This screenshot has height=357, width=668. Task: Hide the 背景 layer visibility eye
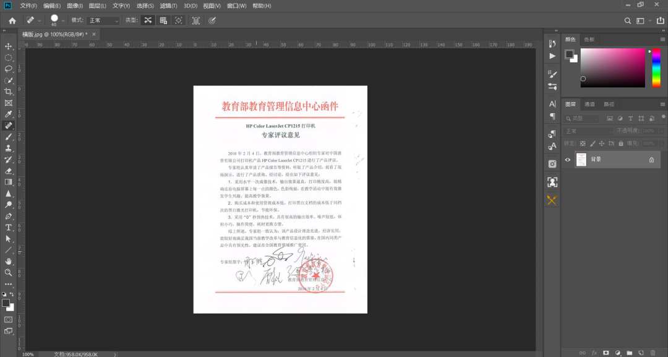coord(568,160)
